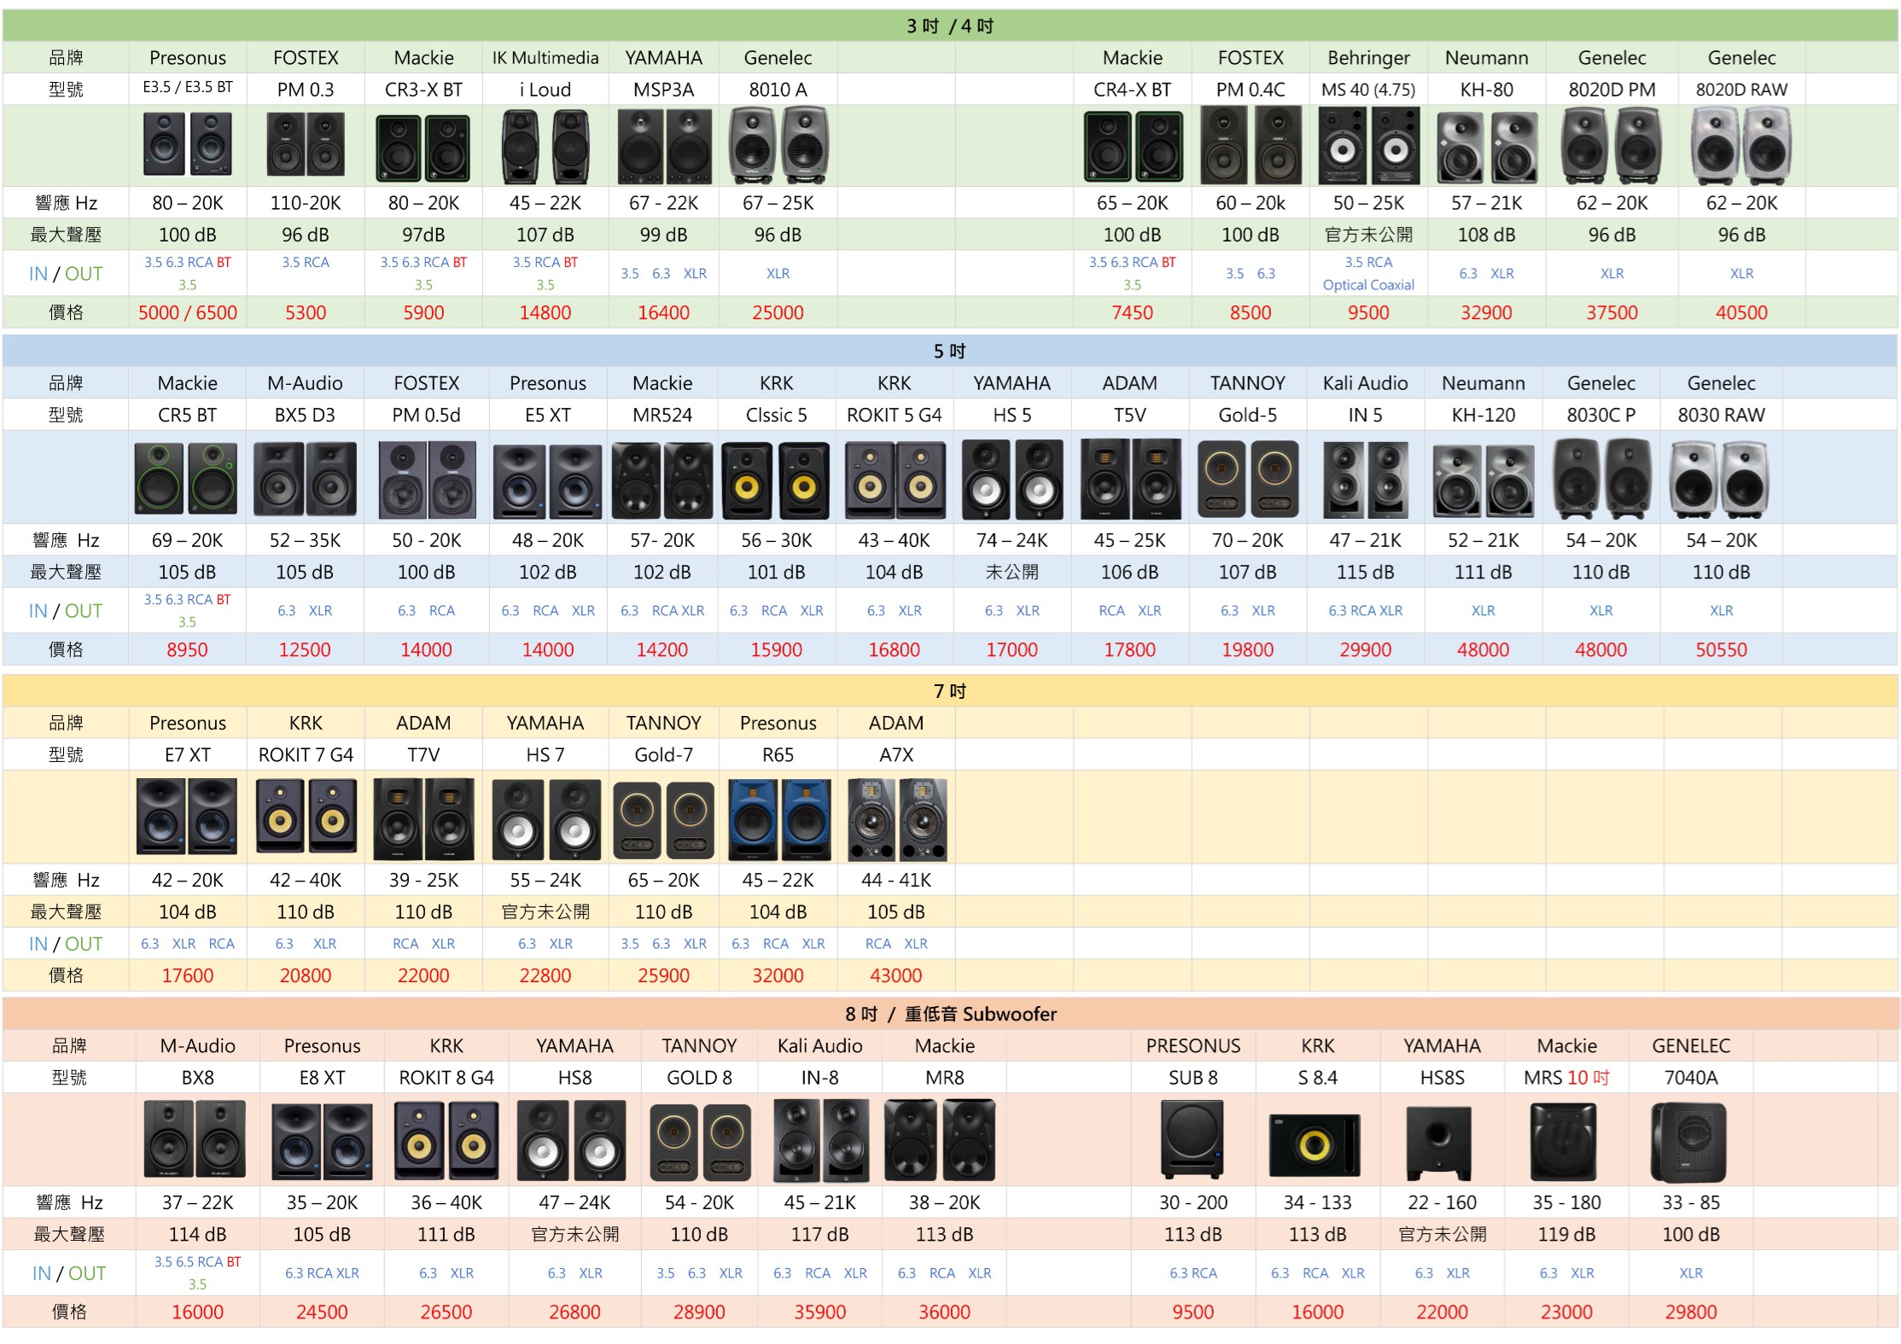Select the "108 dB" max SPL cell
This screenshot has height=1344, width=1901.
(x=1486, y=235)
